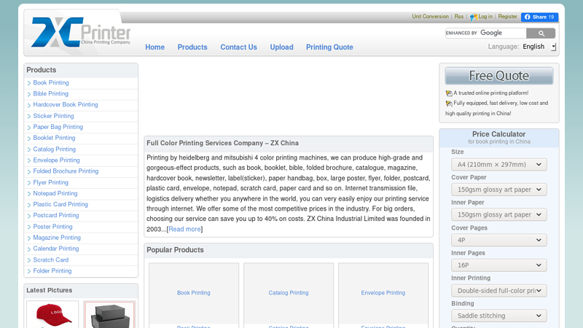Open the red cap latest picture

point(52,315)
